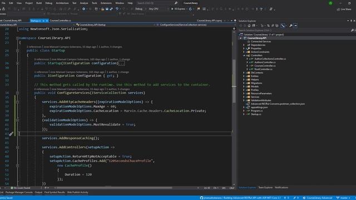Click Solution Explorer Sync with Active Document icon
The width and height of the screenshot is (356, 200).
(268, 26)
